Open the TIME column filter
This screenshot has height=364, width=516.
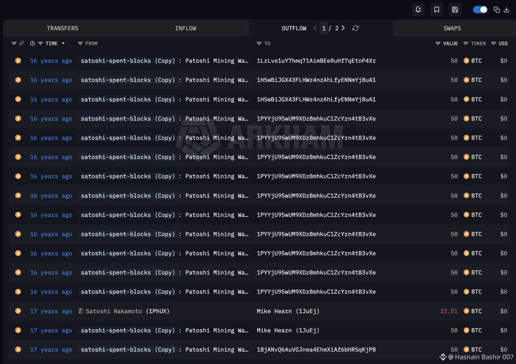tap(41, 43)
